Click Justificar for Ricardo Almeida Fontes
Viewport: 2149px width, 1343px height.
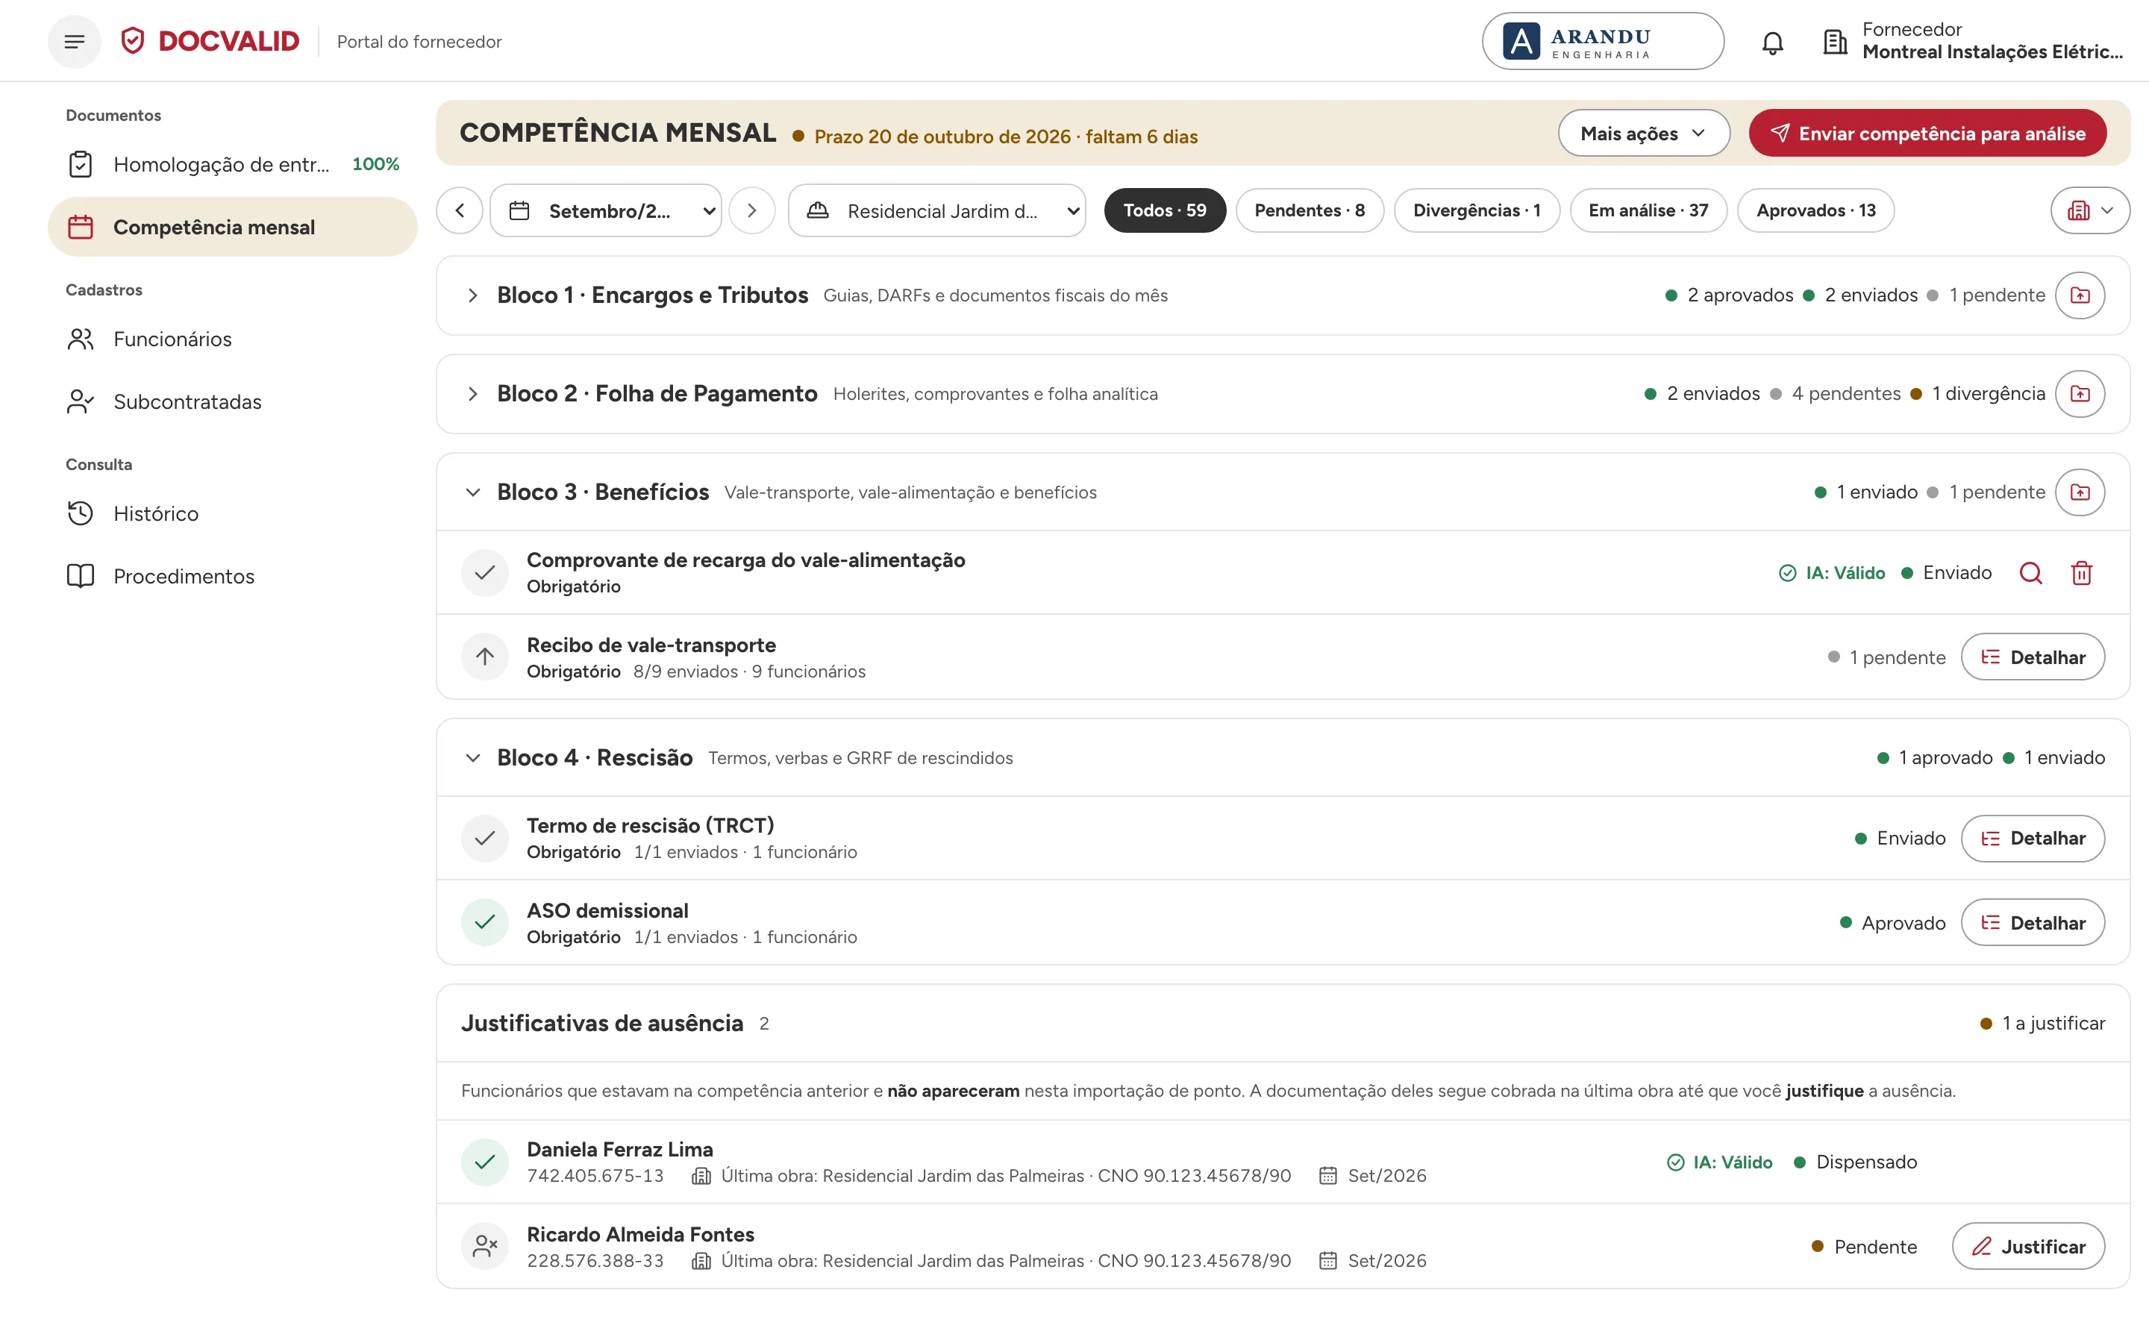[x=2028, y=1246]
